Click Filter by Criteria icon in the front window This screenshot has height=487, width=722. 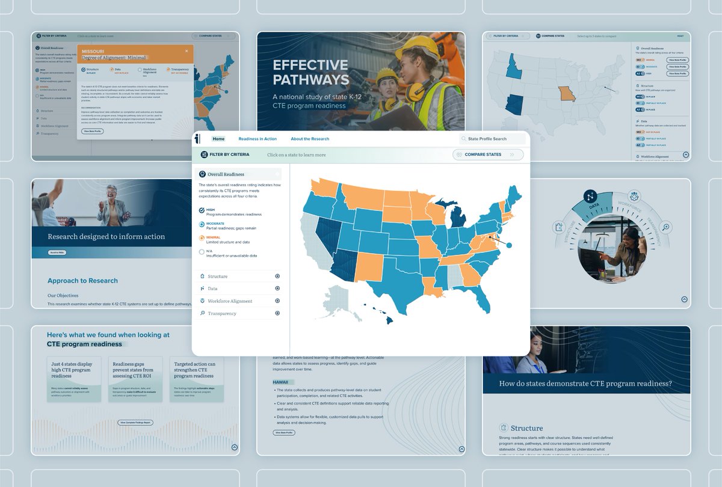[205, 155]
